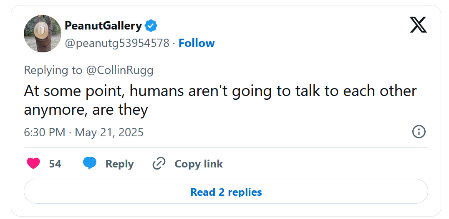Open the @CollinRugg mention link
Image resolution: width=449 pixels, height=219 pixels.
point(119,70)
